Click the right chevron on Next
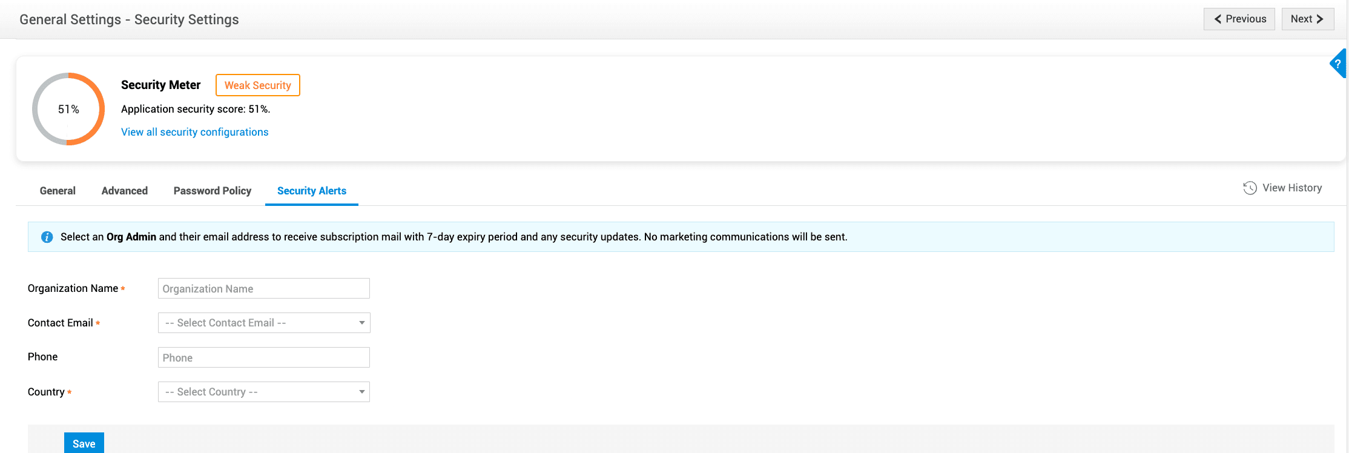 tap(1320, 19)
